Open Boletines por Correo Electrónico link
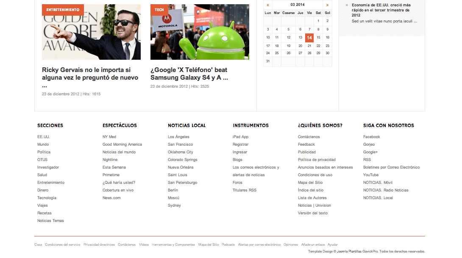Screen dimensions: 462x258 [x=391, y=167]
